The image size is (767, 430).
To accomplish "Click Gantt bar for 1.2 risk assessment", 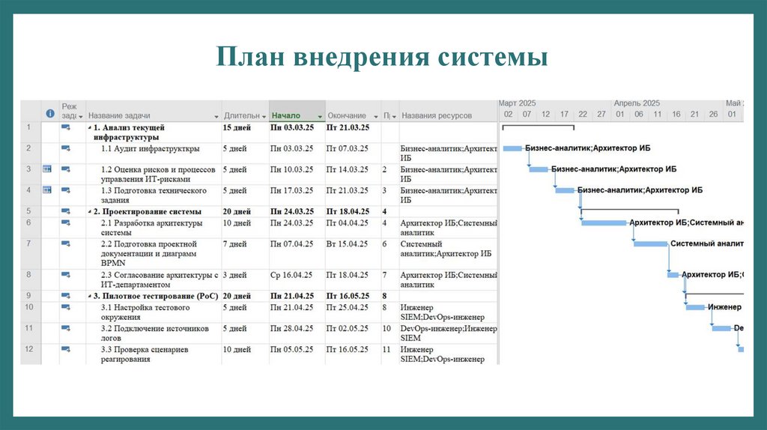I will tap(539, 169).
